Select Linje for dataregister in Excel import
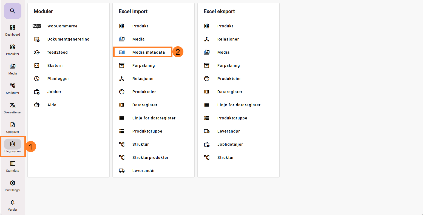423x215 pixels. 154,118
